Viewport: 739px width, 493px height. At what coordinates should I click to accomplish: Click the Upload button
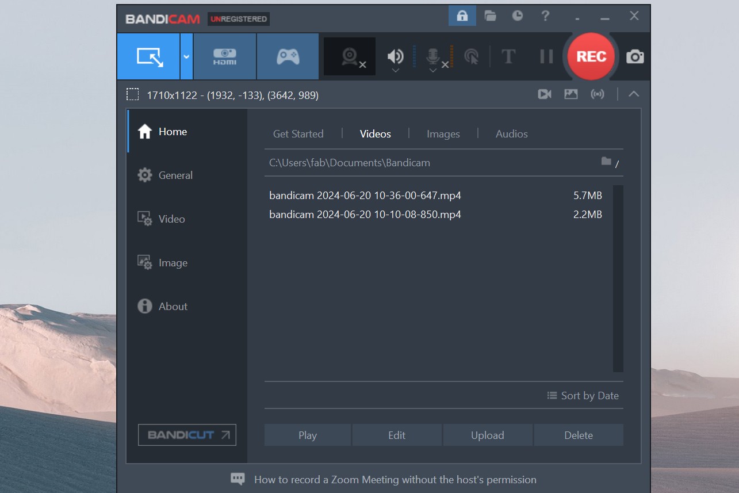click(488, 435)
